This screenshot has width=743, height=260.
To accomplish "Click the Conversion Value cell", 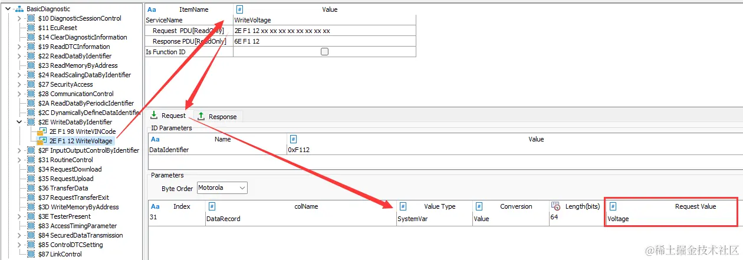I will 511,219.
